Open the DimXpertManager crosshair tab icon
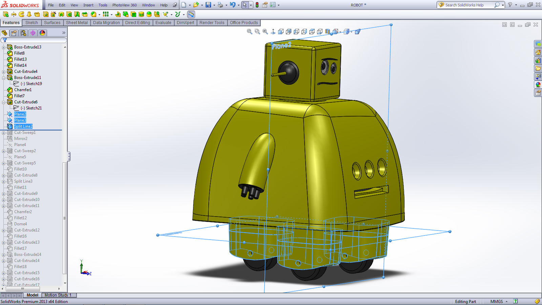This screenshot has width=542, height=305. pos(33,33)
